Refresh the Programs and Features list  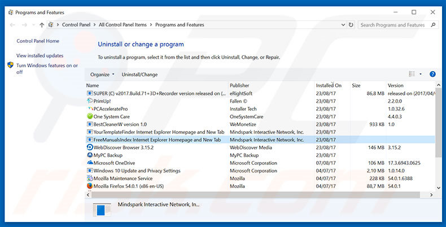pyautogui.click(x=351, y=25)
